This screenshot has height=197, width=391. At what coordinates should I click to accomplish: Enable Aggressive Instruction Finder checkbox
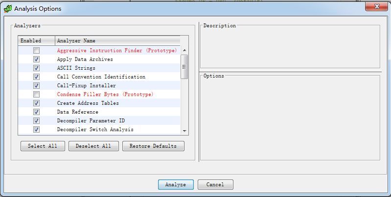point(37,51)
